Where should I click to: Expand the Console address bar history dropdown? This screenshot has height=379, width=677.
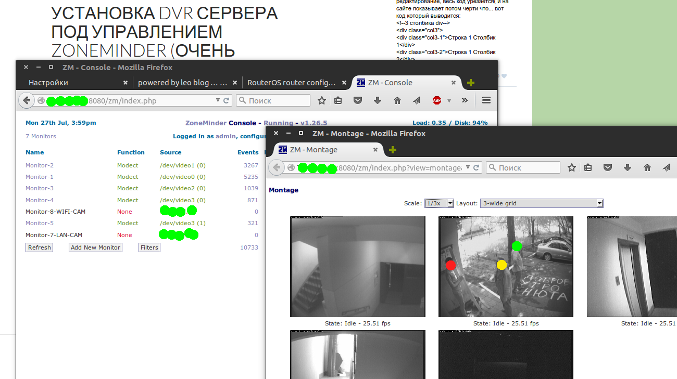pos(218,100)
